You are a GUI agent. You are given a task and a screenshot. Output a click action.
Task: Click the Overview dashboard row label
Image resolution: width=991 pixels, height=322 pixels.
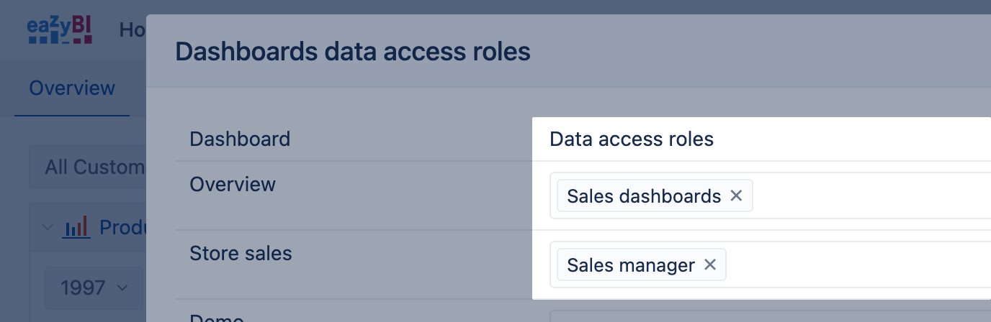(233, 185)
